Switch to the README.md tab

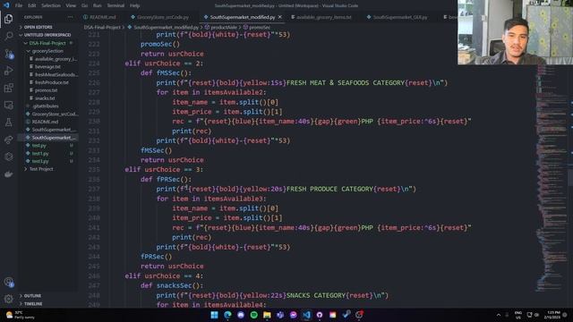pyautogui.click(x=103, y=17)
